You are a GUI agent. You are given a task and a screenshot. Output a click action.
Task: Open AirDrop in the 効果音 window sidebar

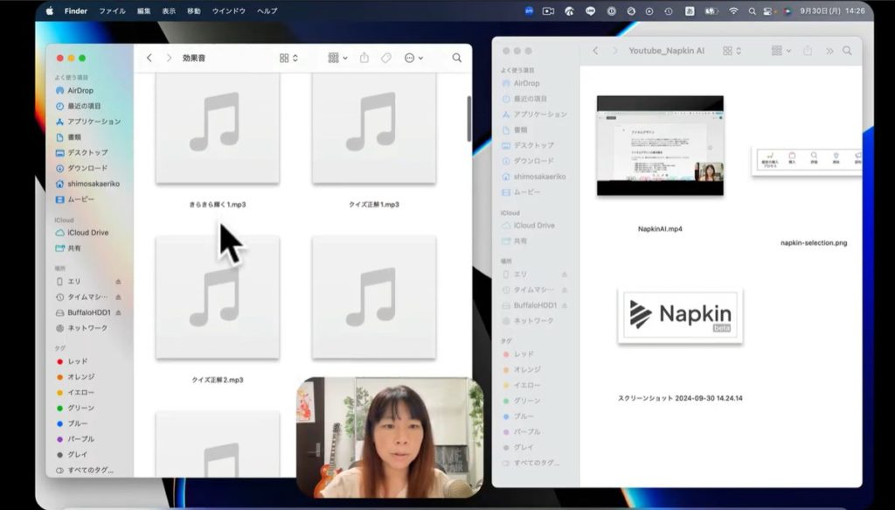click(x=80, y=90)
